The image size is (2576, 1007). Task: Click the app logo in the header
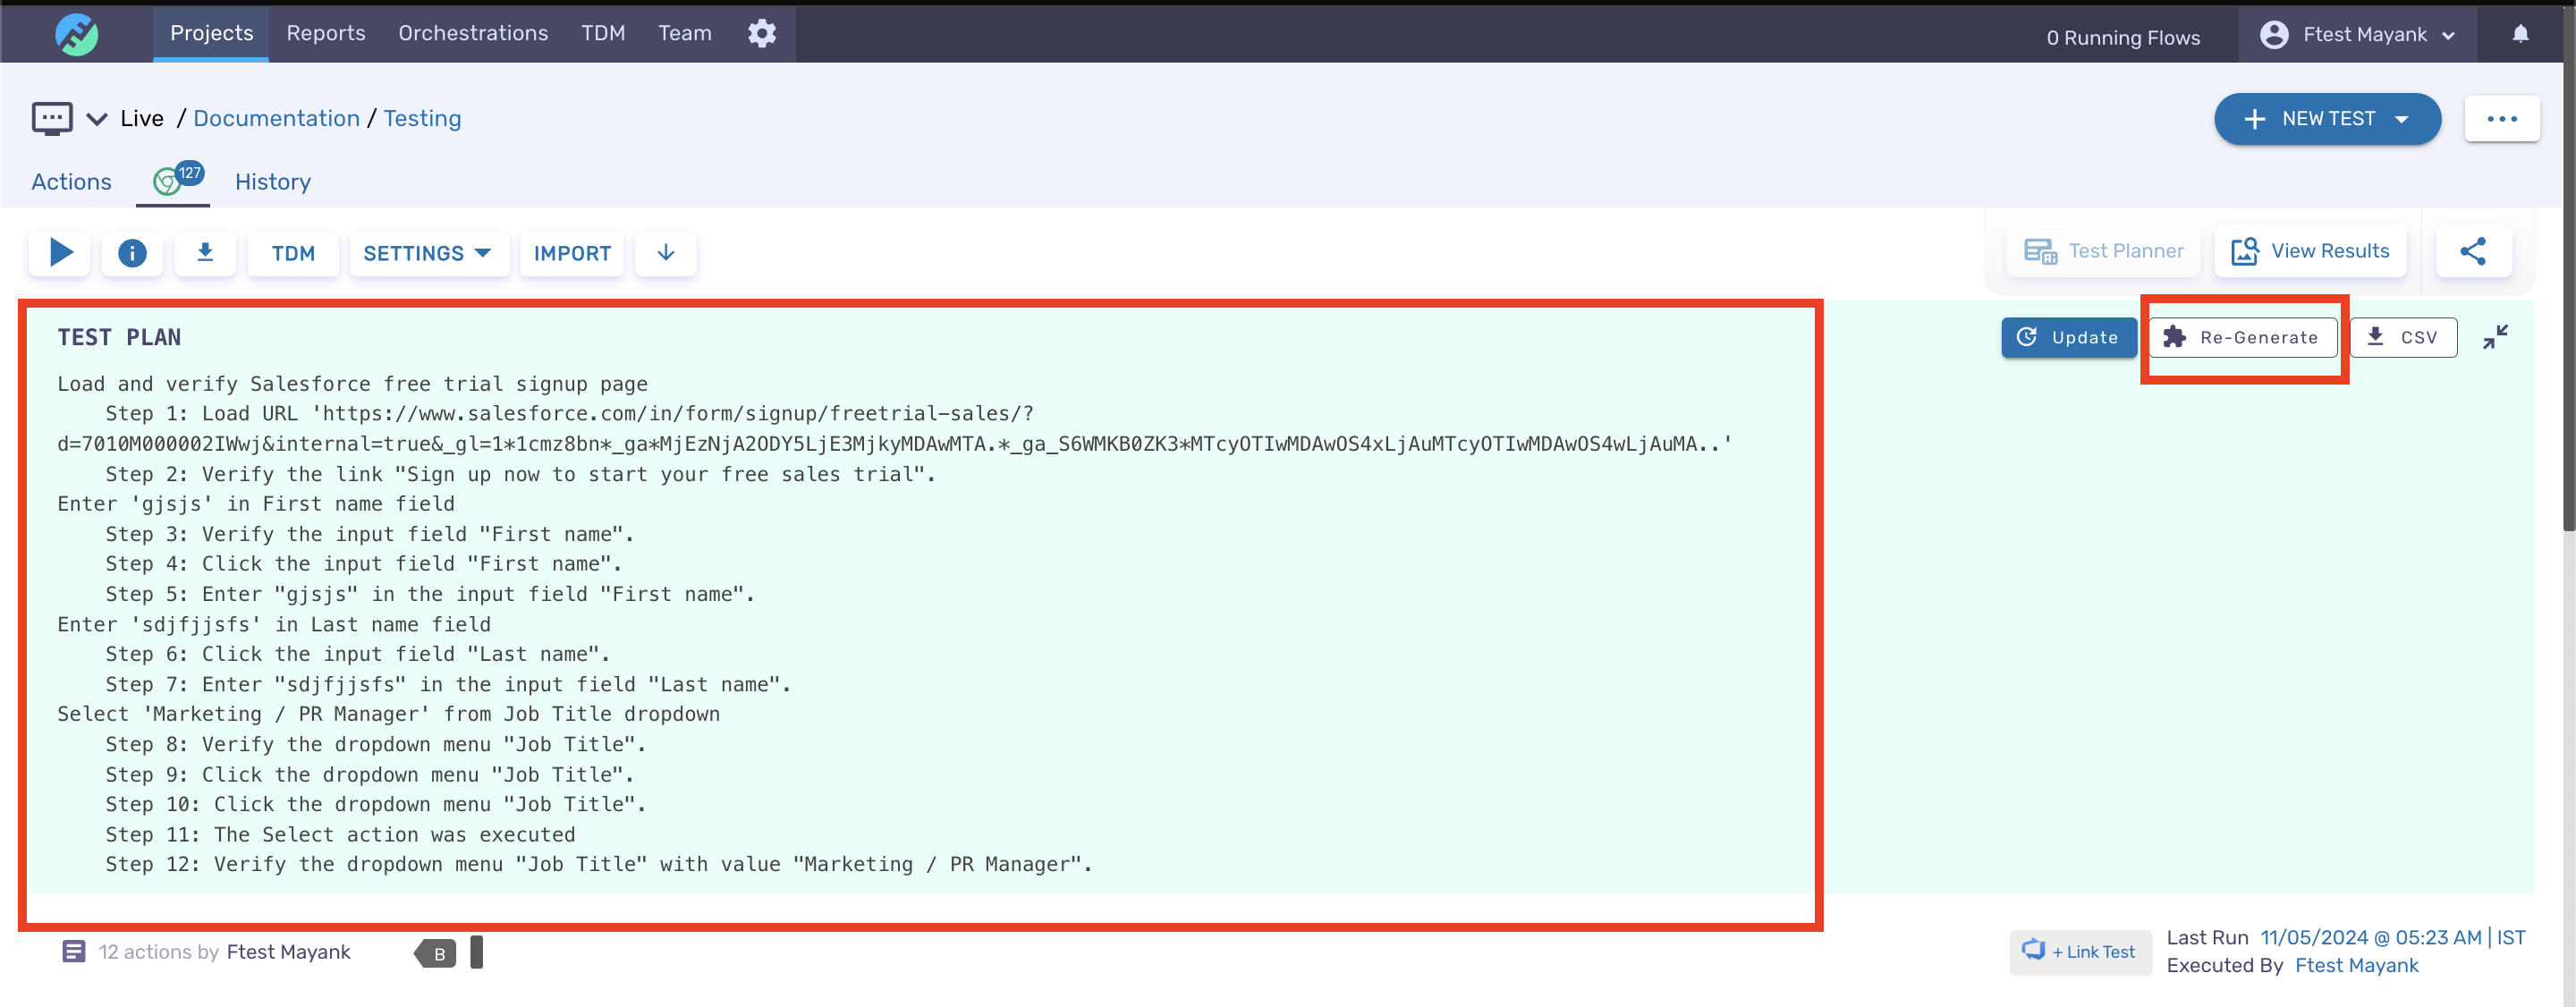[x=77, y=34]
